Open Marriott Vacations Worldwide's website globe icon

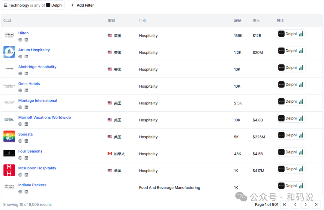point(20,124)
